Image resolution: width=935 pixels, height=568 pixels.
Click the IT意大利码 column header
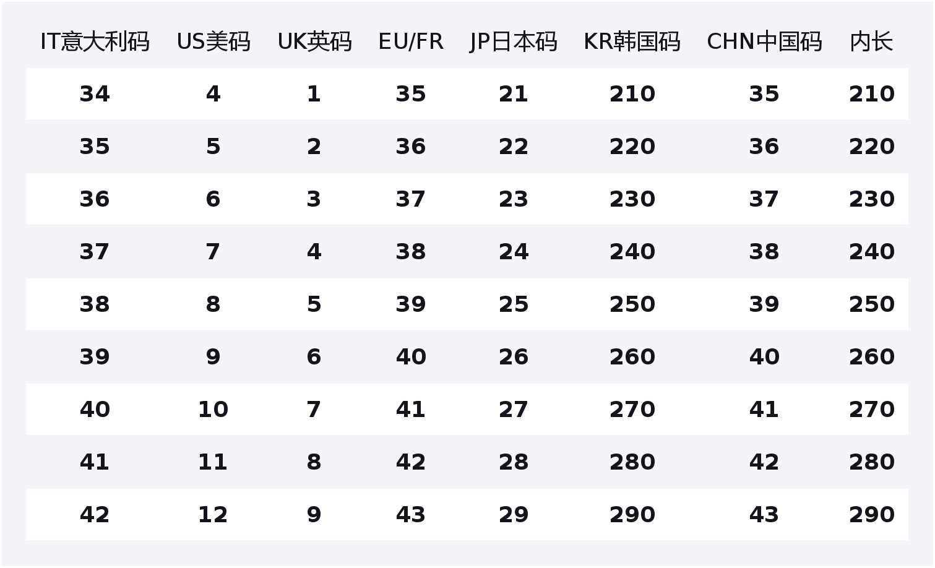(x=95, y=41)
